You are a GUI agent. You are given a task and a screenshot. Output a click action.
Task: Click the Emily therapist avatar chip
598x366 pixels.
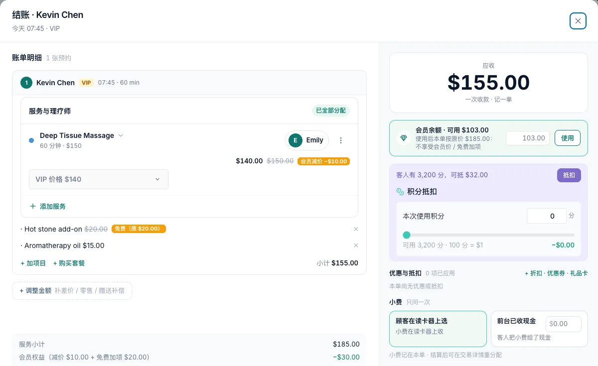click(x=307, y=140)
